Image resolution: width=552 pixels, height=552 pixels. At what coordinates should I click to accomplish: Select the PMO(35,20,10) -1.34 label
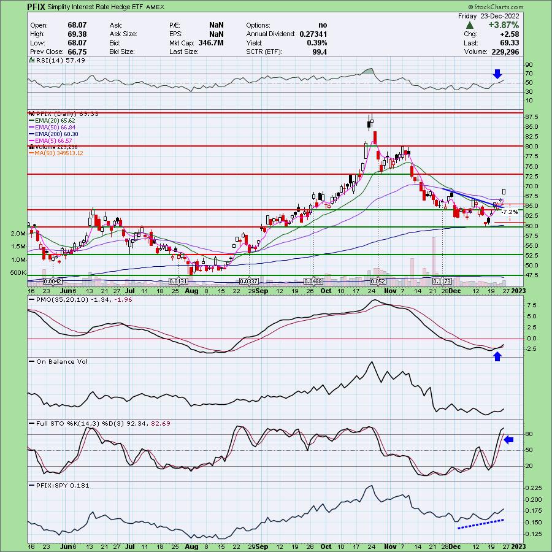pyautogui.click(x=70, y=299)
